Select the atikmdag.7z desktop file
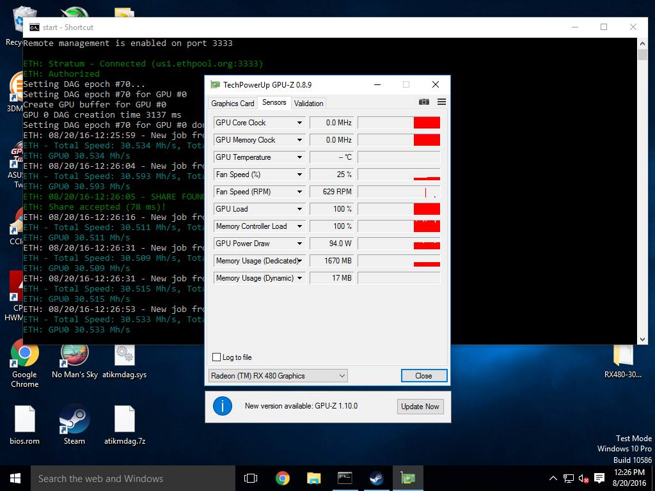Image resolution: width=655 pixels, height=491 pixels. (x=125, y=425)
